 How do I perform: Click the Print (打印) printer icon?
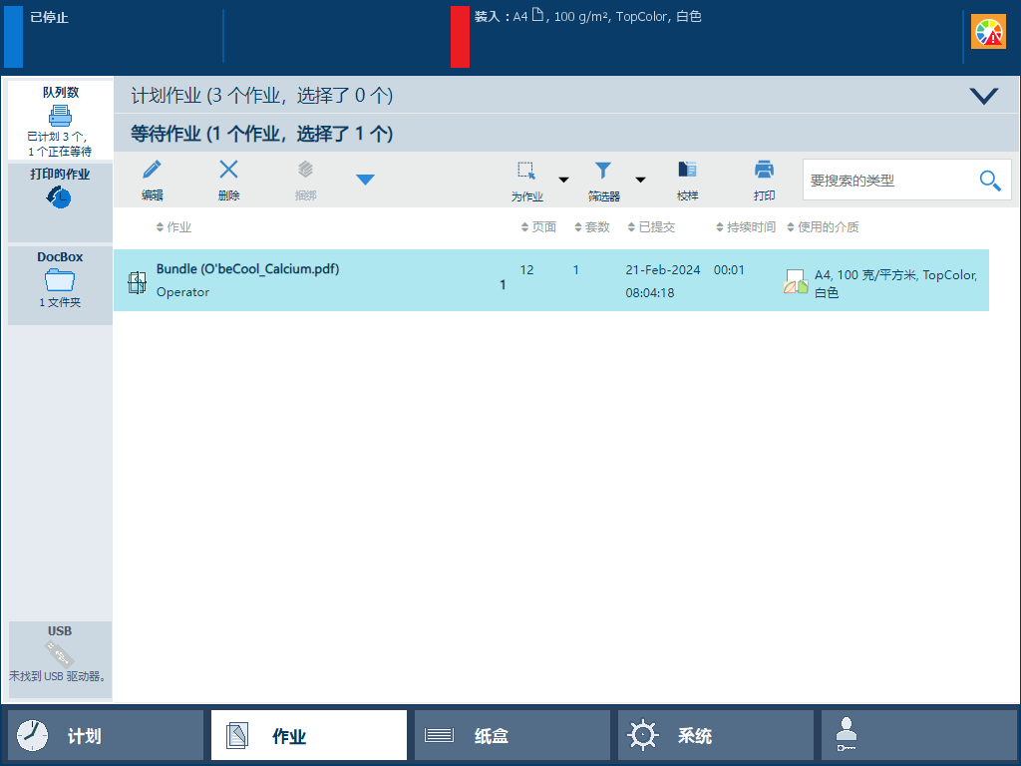coord(764,170)
